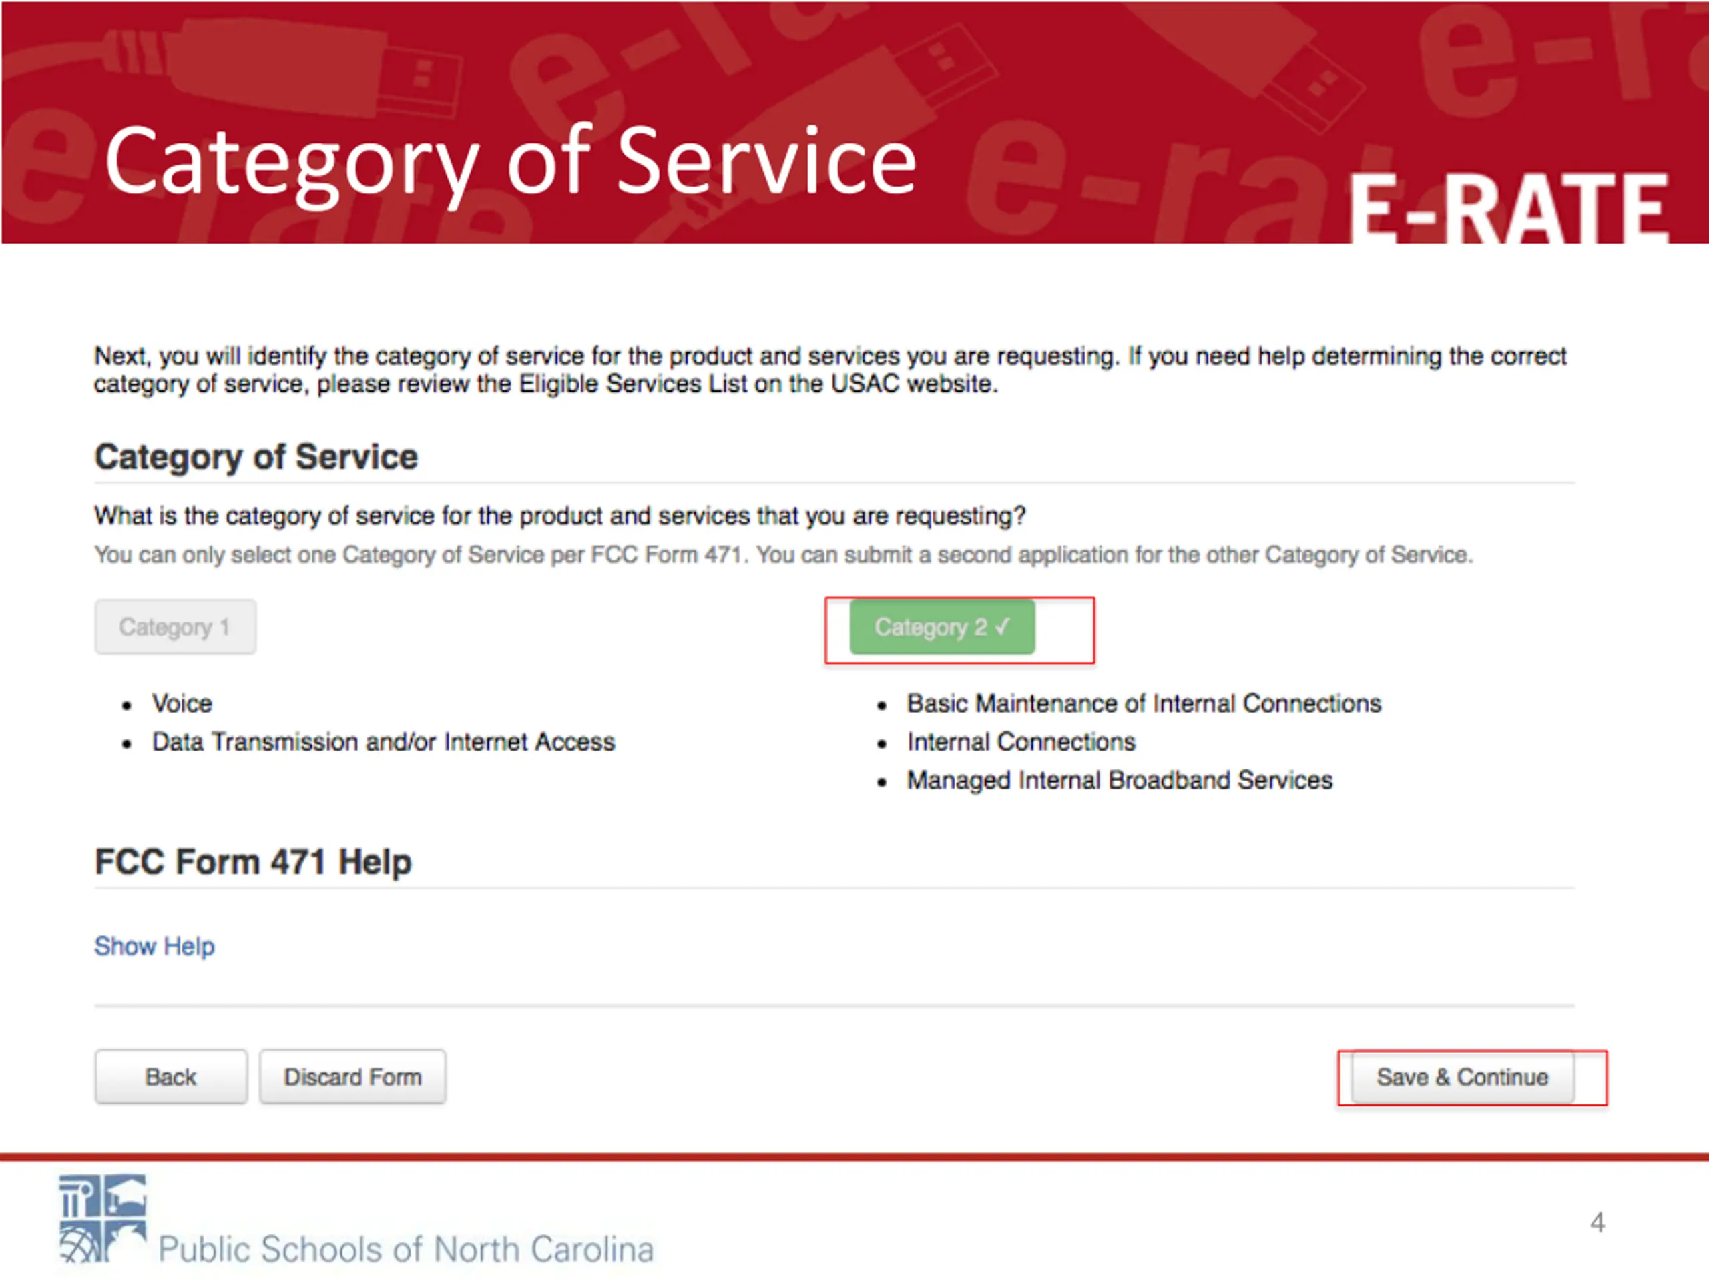Click the 'Category of Service' slide title

coord(511,163)
